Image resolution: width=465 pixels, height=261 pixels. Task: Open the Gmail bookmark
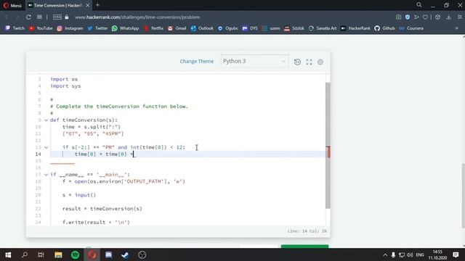(x=177, y=28)
